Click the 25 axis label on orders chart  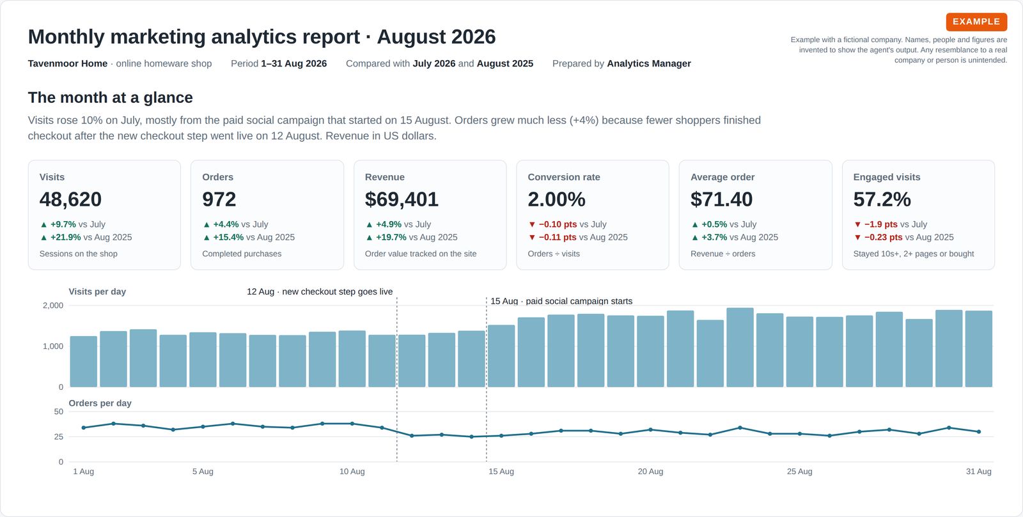(x=59, y=436)
